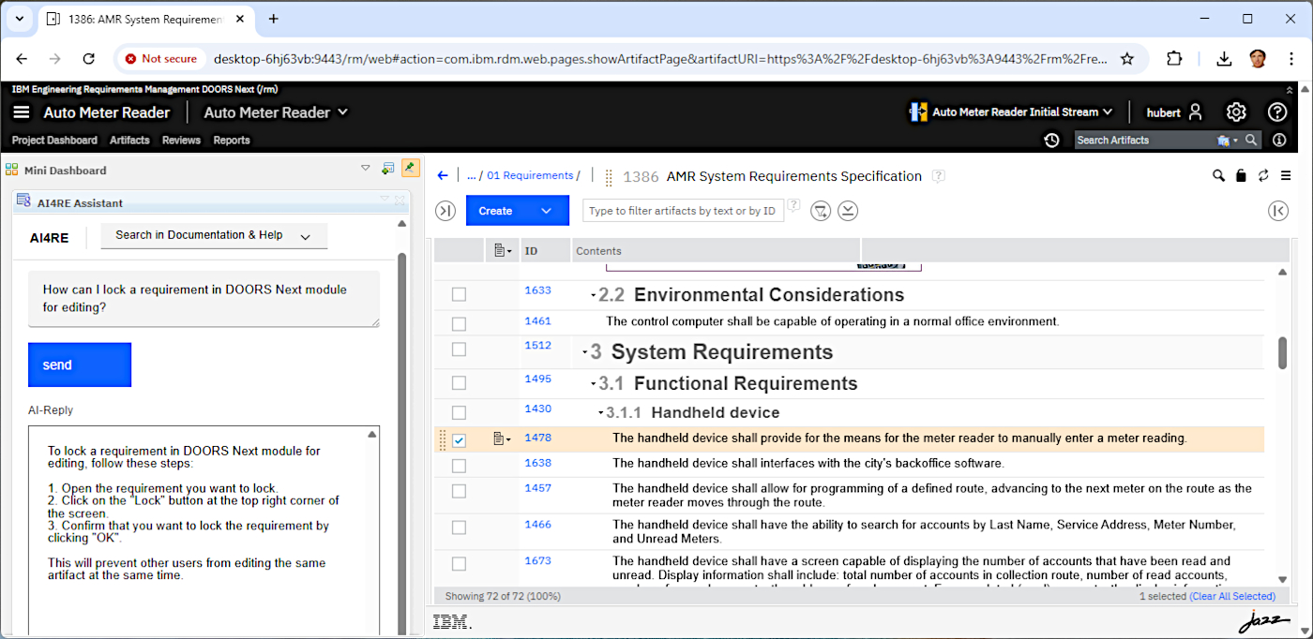The width and height of the screenshot is (1313, 639).
Task: Click the add widget icon in Mini Dashboard
Action: 387,169
